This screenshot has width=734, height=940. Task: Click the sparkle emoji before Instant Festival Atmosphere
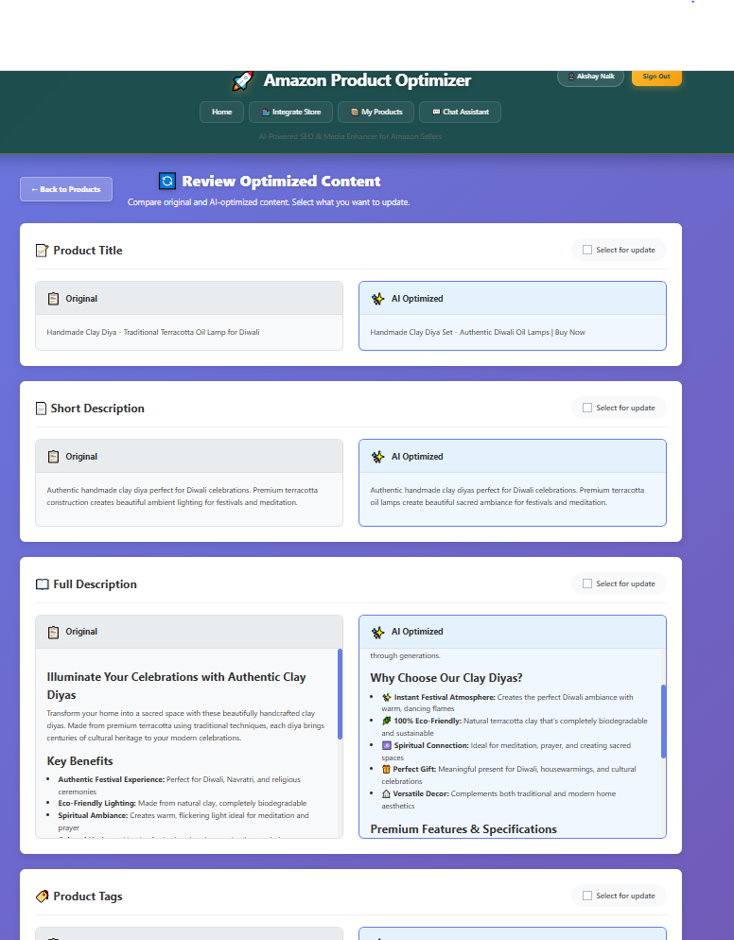point(387,697)
